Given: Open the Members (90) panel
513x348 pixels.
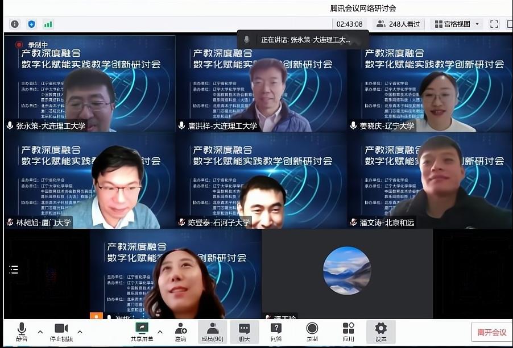Looking at the screenshot, I should [x=212, y=332].
